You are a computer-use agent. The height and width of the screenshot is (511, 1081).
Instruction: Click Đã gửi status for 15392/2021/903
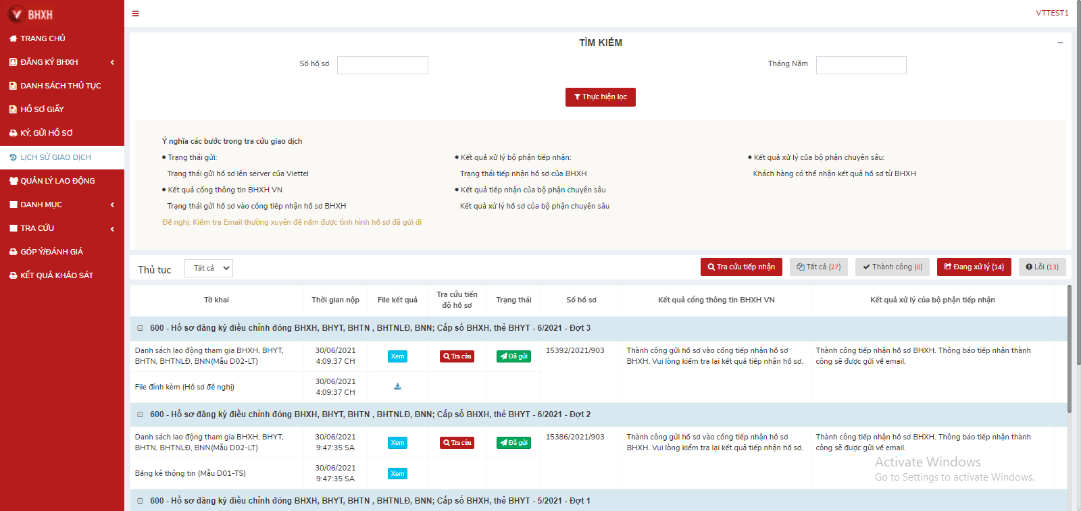513,356
